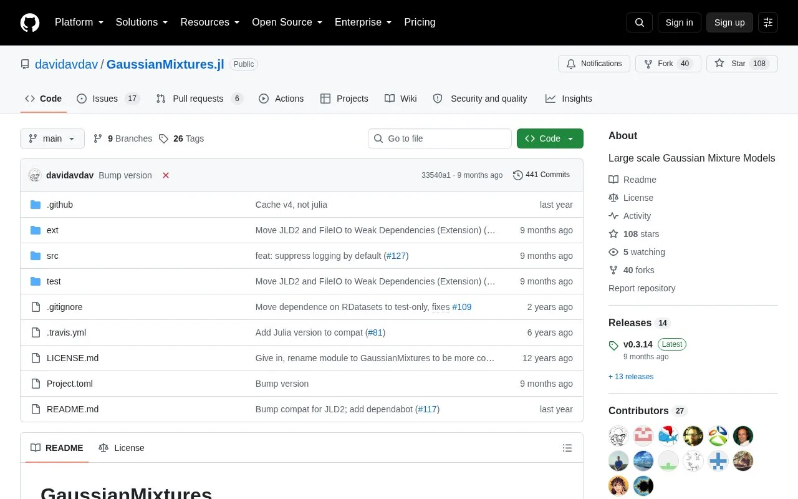The image size is (798, 499).
Task: Click the Go to file input
Action: click(440, 138)
